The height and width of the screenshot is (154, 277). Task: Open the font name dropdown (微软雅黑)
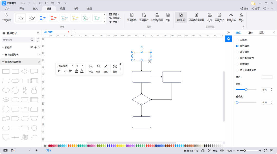point(66,66)
